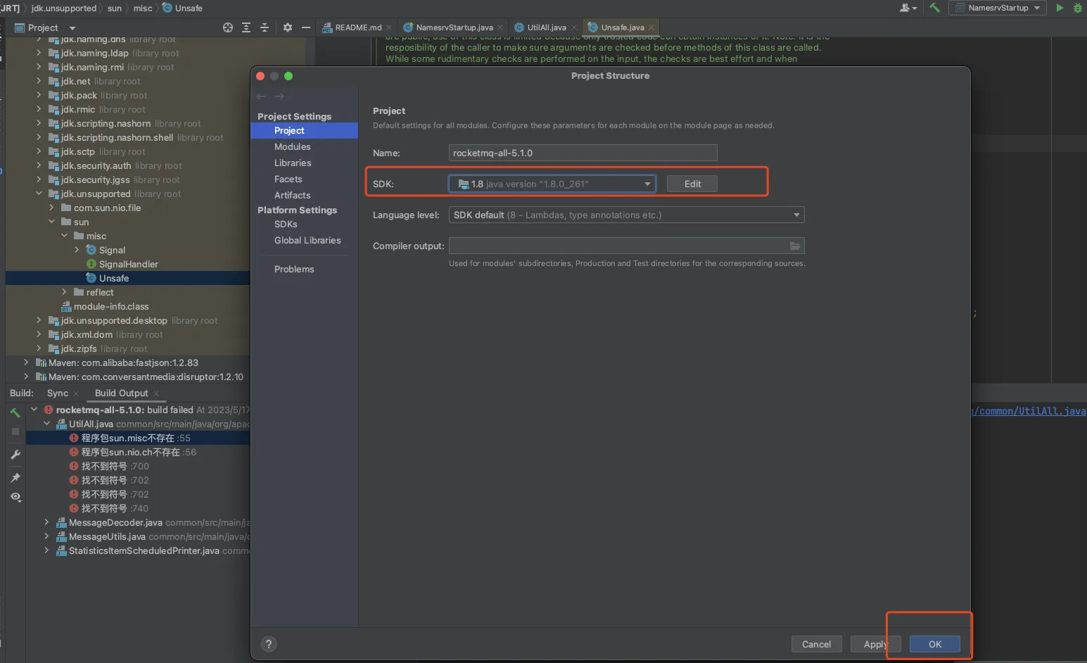Click the project Name input field
Screen dimensions: 1087x663
(583, 153)
